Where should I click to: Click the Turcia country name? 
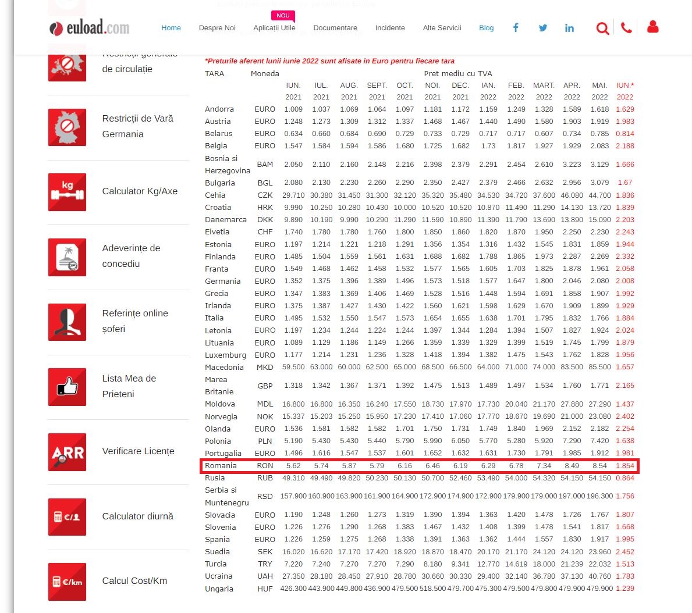tap(216, 564)
